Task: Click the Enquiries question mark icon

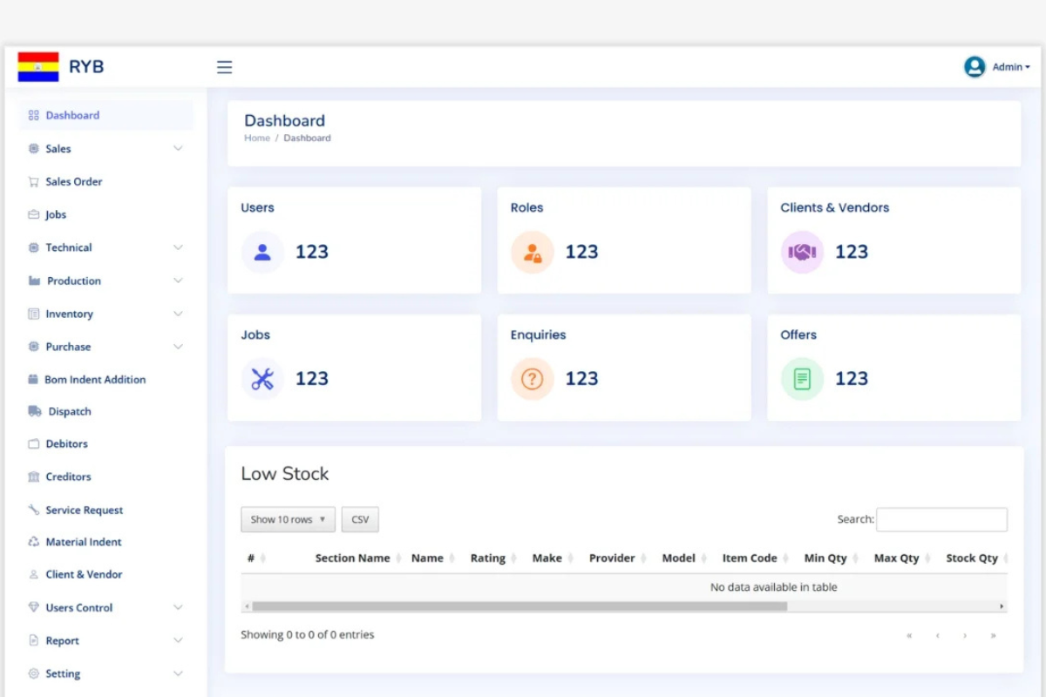Action: click(x=532, y=379)
